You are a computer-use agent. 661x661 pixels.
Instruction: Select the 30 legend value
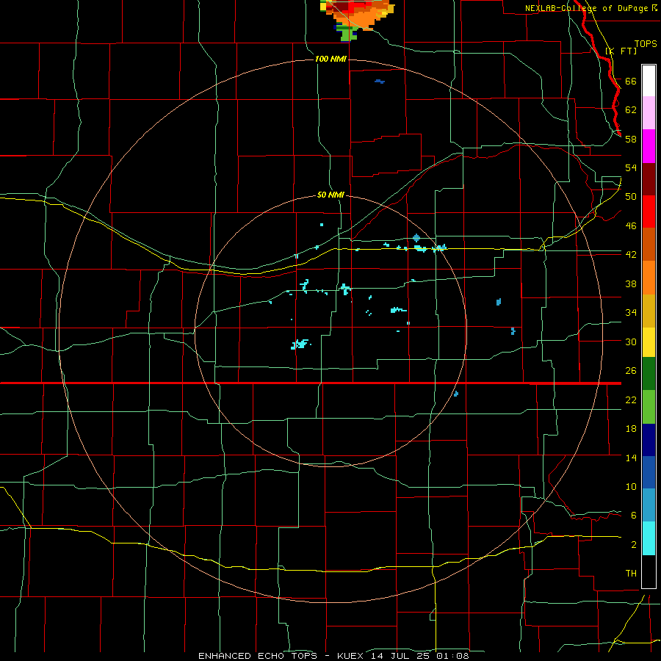click(631, 342)
